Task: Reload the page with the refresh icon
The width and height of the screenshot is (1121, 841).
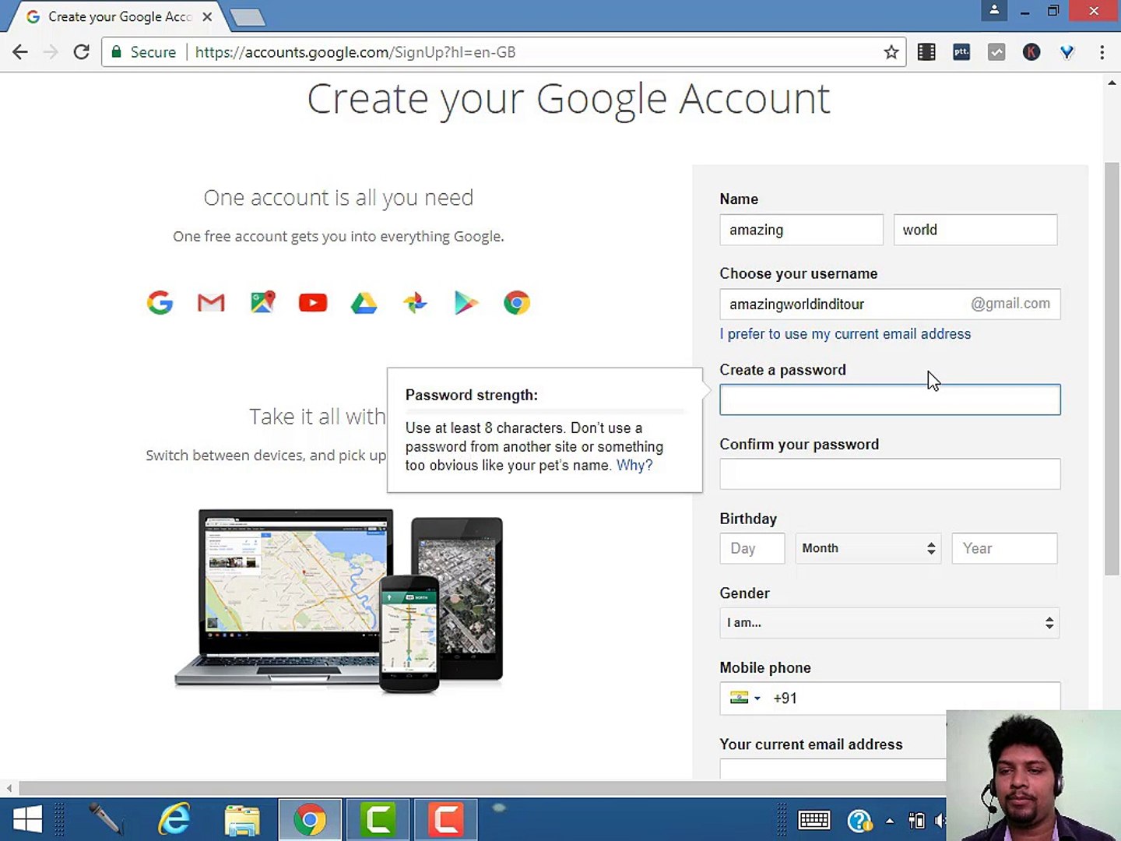Action: [x=81, y=52]
